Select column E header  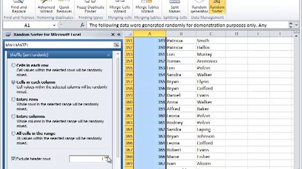point(259,34)
